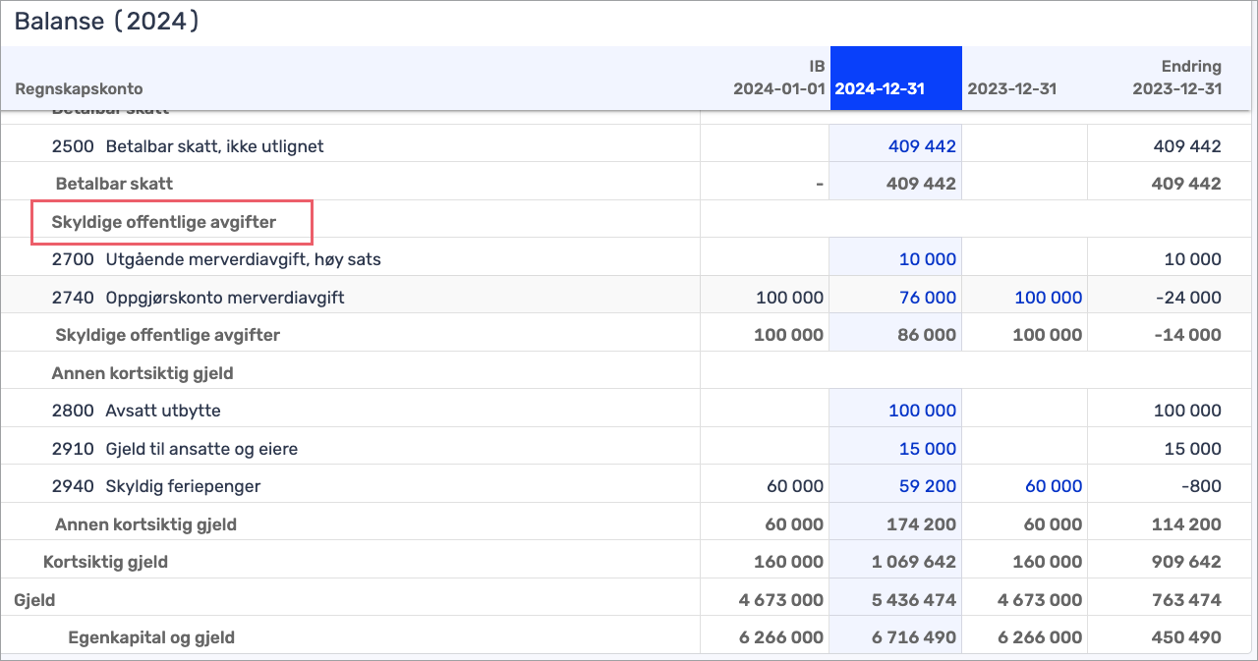This screenshot has height=661, width=1258.
Task: Open the 76 000 amount on Oppgjørskonto merverdiavgift
Action: coord(927,298)
